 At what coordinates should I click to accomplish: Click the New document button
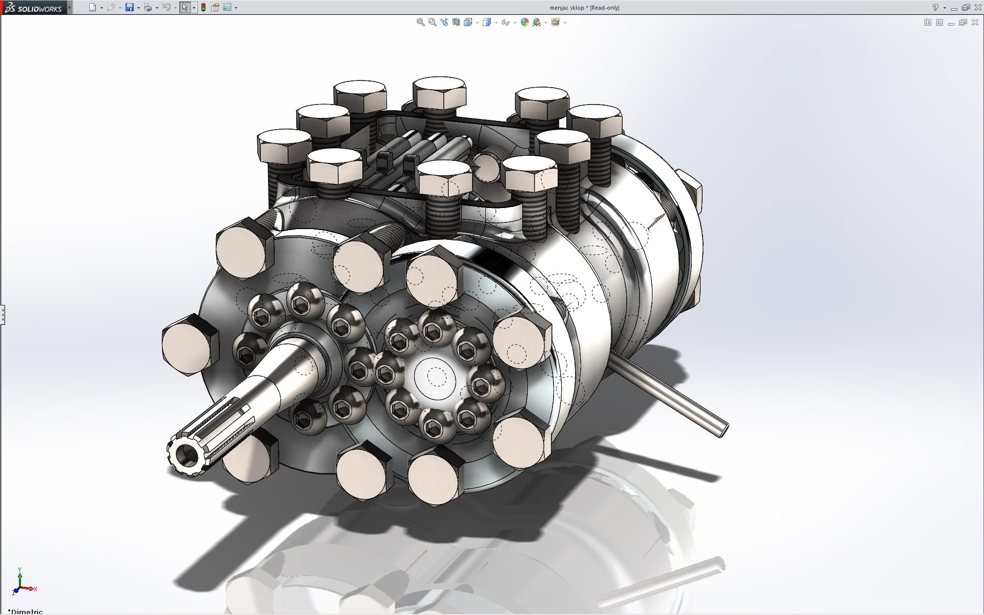[92, 8]
